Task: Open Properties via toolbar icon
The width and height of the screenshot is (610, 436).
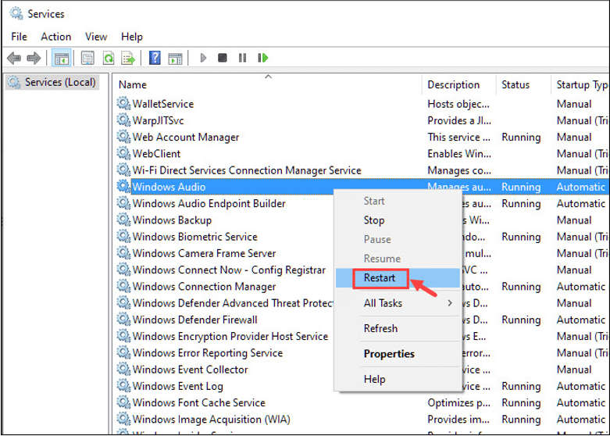Action: tap(87, 59)
